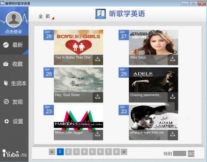Select page 1 in pagination
This screenshot has width=207, height=162.
(x=60, y=152)
